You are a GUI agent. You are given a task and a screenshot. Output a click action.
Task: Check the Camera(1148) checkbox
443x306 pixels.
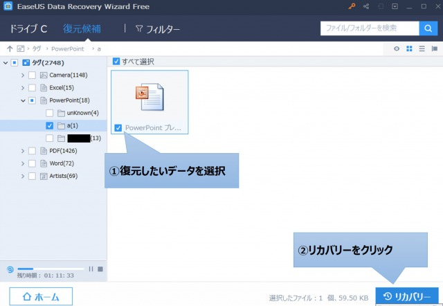[33, 75]
